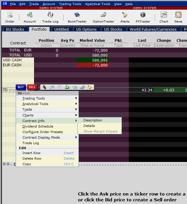
Task: Select the EUR CASH row
Action: [18, 65]
